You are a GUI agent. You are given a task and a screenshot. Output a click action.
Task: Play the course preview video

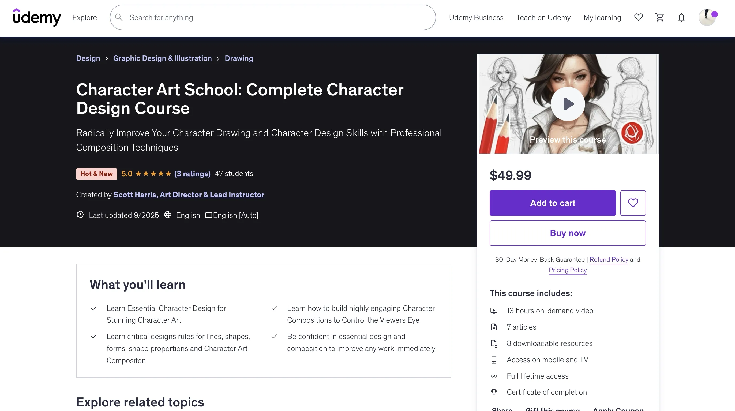[568, 104]
